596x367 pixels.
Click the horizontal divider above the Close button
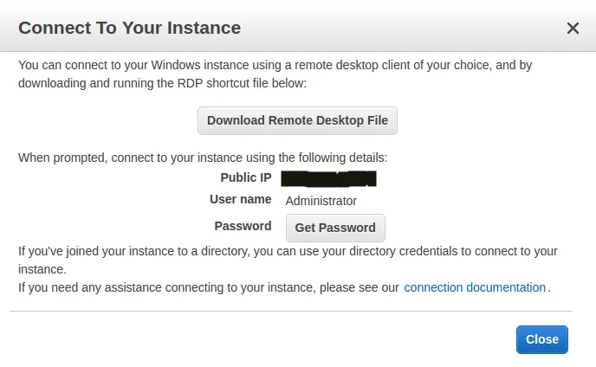coord(291,311)
